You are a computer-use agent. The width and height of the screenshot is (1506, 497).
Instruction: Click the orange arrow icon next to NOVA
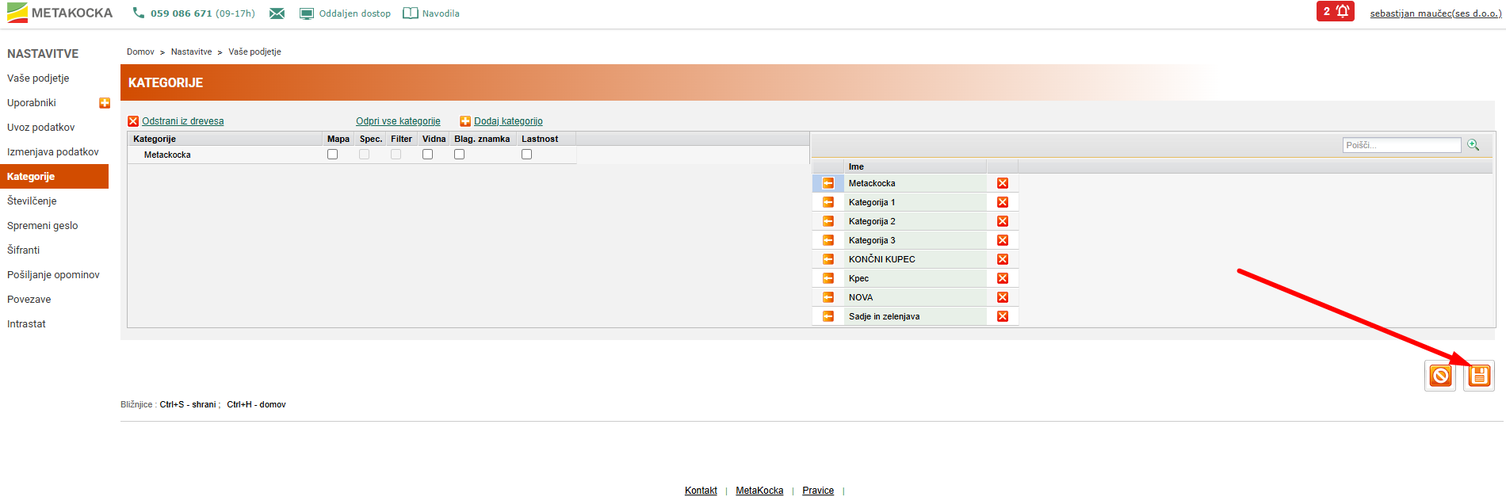pyautogui.click(x=828, y=297)
